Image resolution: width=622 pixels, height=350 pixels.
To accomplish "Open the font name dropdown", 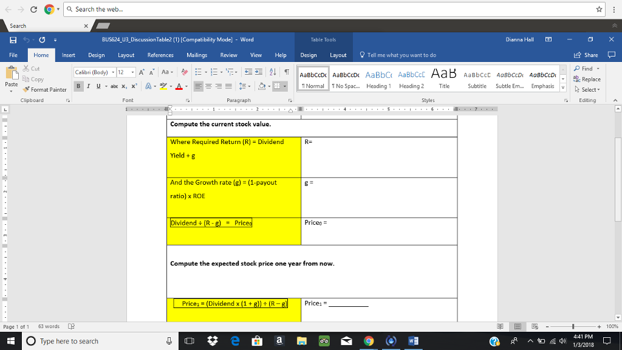I will point(114,72).
